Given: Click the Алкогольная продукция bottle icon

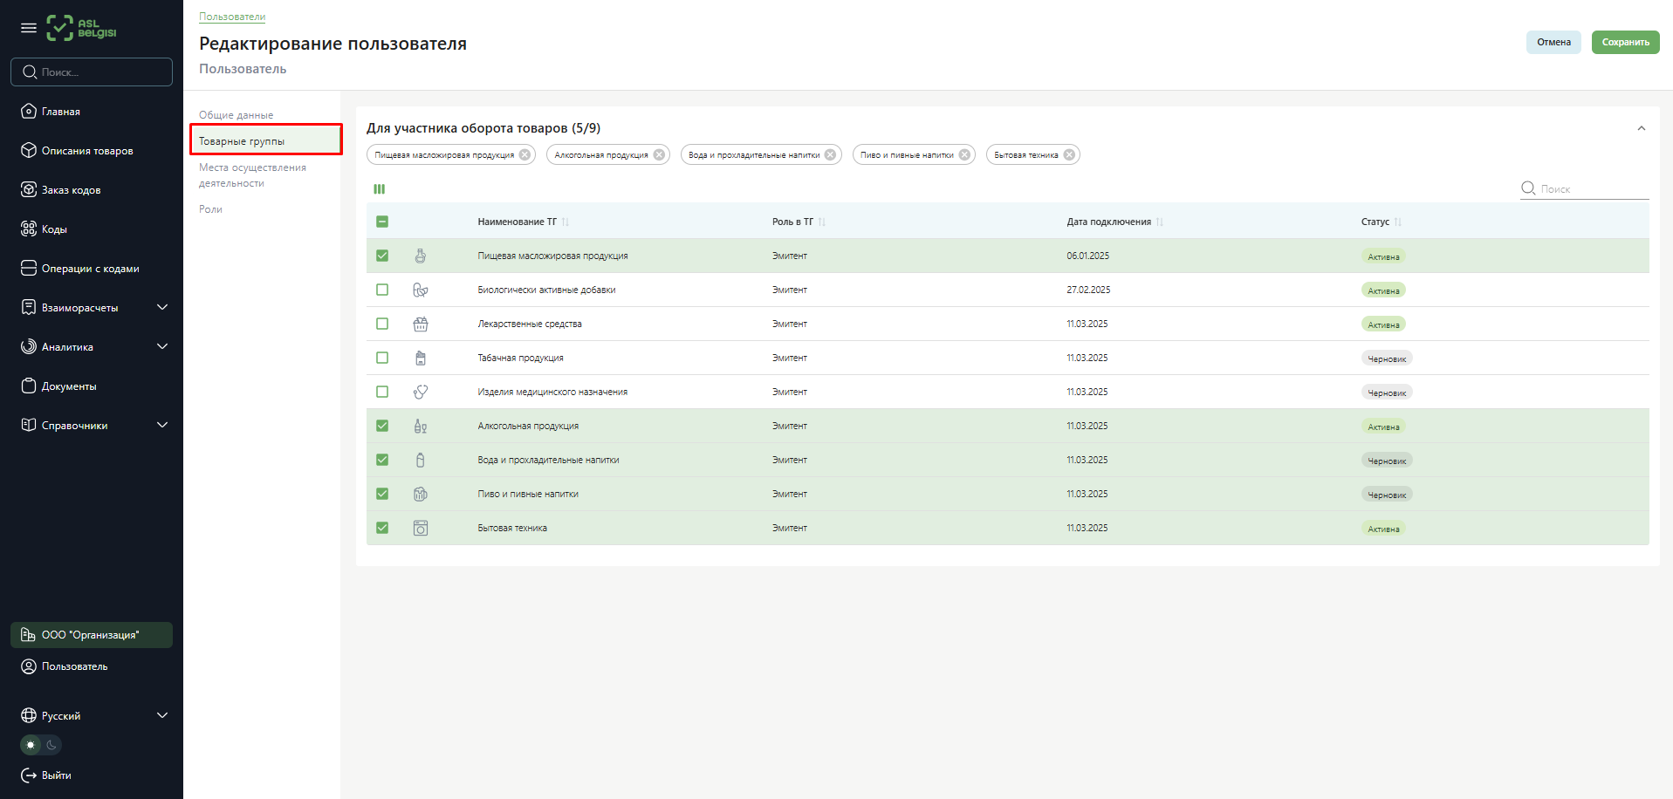Looking at the screenshot, I should [x=421, y=426].
